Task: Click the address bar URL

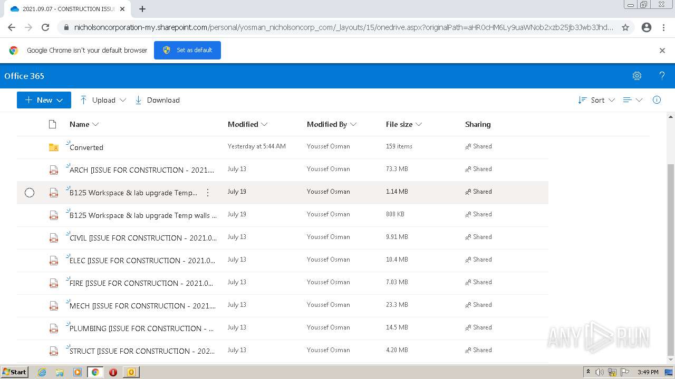Action: (x=343, y=27)
